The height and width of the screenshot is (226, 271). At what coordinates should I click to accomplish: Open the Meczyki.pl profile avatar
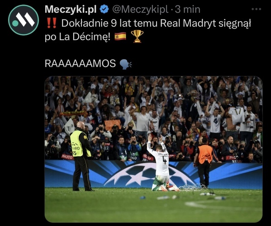point(24,20)
